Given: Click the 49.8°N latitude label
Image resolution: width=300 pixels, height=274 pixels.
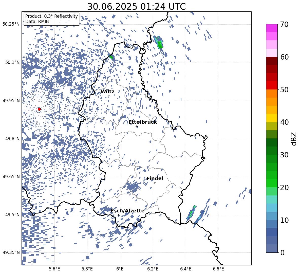Looking at the screenshot, I should pos(12,139).
